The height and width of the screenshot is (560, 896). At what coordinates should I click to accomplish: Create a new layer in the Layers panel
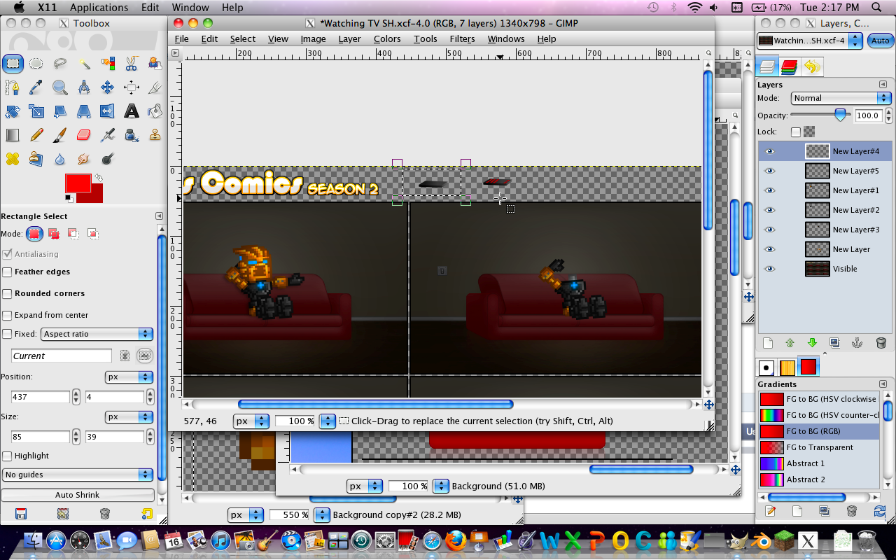coord(768,342)
